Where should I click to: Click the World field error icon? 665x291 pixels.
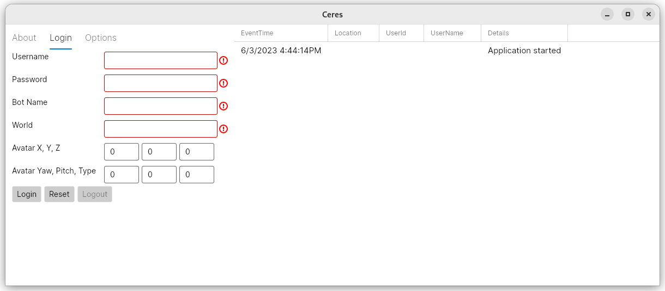(x=223, y=129)
